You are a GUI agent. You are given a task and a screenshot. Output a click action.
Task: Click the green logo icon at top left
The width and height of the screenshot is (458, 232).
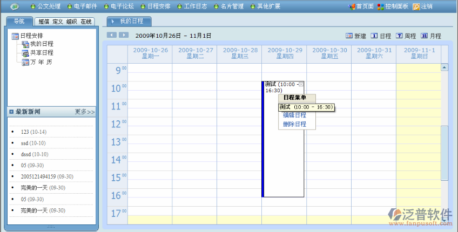pos(14,6)
